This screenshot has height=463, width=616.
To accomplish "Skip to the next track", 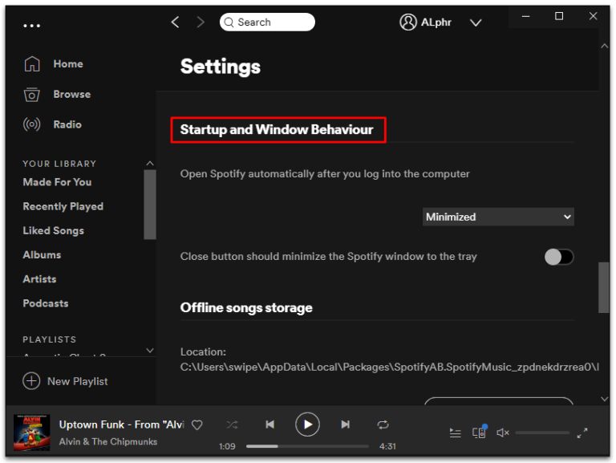I will coord(345,424).
